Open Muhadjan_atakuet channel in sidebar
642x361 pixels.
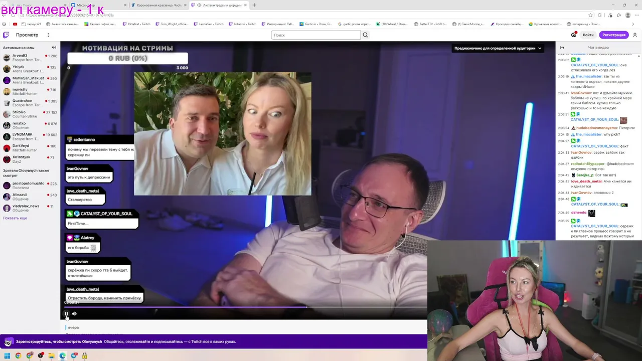[x=30, y=80]
